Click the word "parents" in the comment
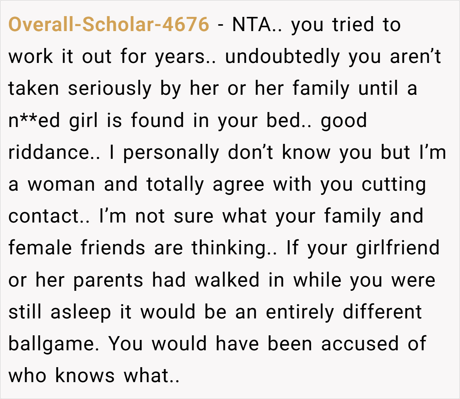Screen dimensions: 460x399 click(108, 280)
